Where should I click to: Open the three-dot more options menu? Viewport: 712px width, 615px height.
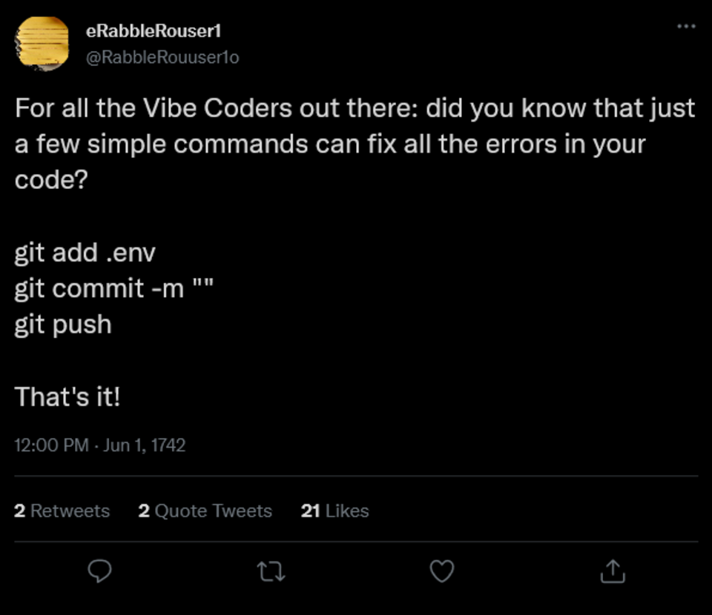click(x=687, y=26)
